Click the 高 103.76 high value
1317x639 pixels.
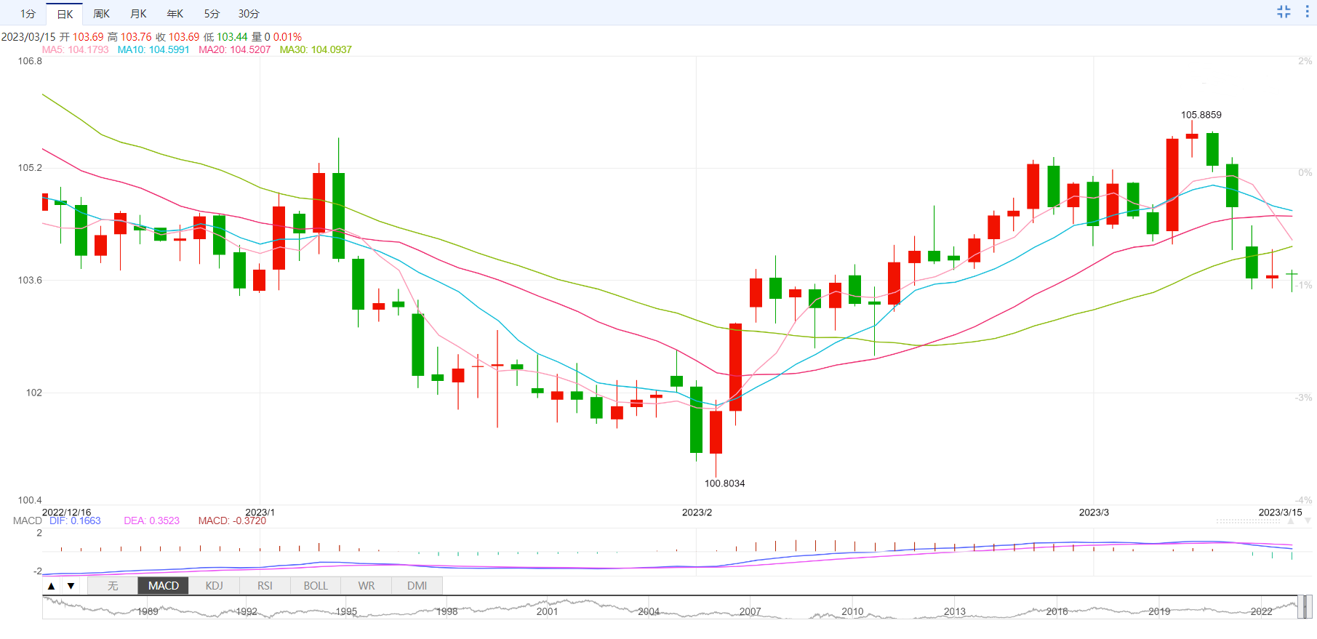129,36
